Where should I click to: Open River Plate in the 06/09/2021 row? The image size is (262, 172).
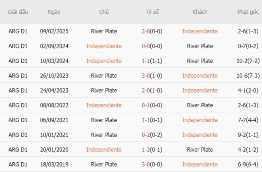104,120
